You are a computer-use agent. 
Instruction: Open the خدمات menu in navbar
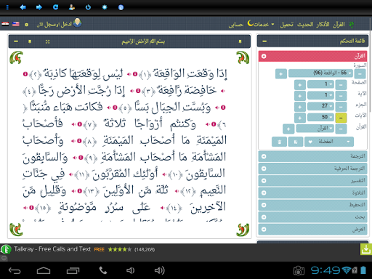[x=261, y=24]
